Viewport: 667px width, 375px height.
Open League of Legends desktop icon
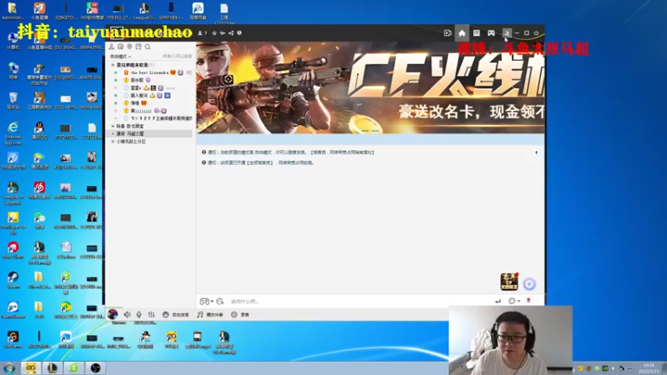pyautogui.click(x=13, y=192)
